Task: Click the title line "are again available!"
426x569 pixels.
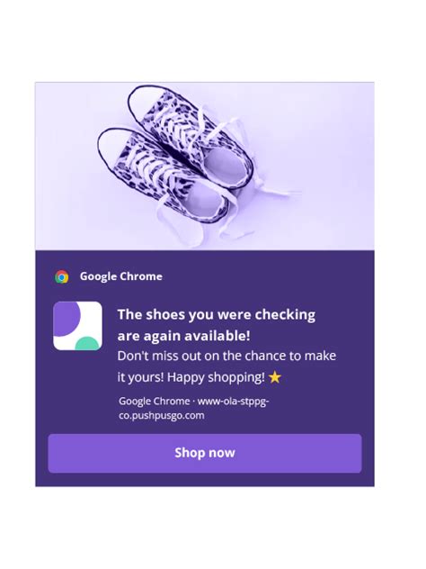Action: coord(183,336)
